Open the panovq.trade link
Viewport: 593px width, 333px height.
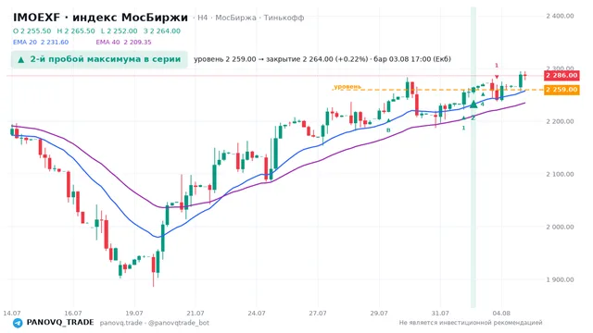121,323
